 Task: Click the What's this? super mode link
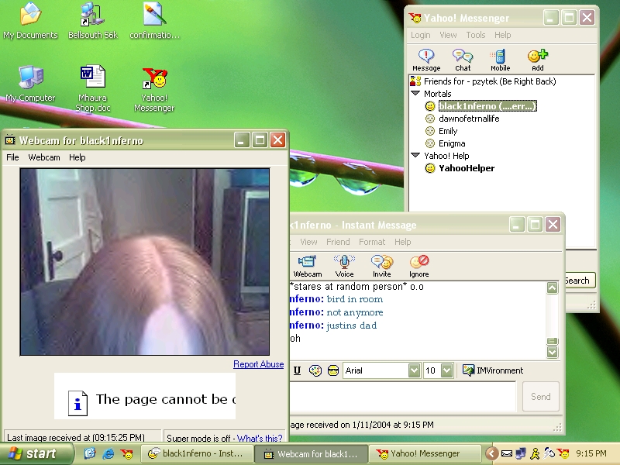260,438
